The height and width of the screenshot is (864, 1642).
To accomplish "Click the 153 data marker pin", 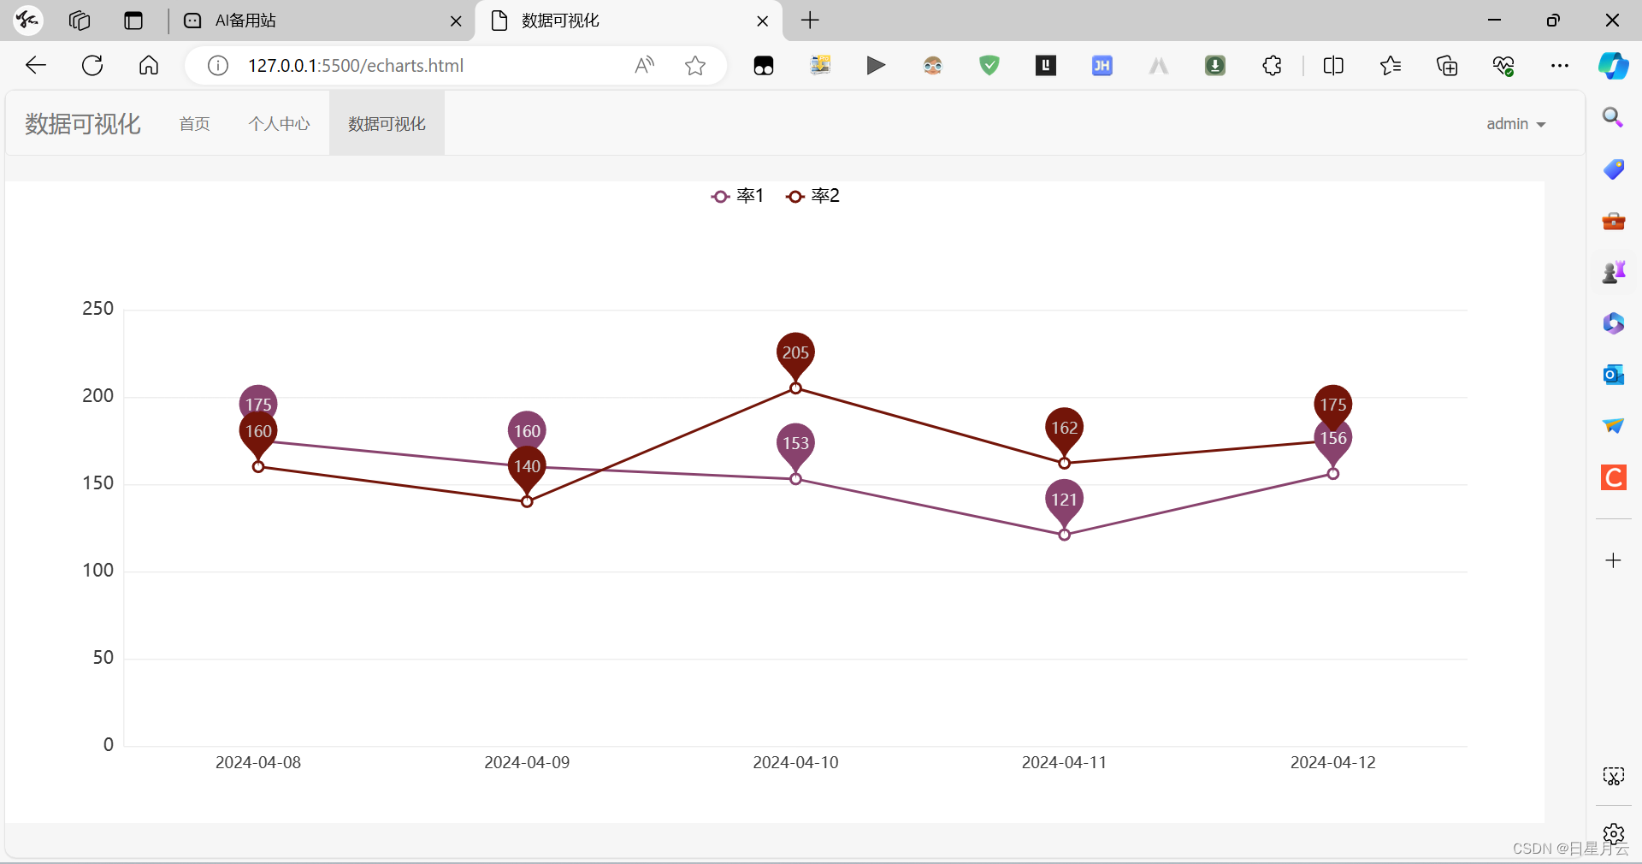I will 795,446.
